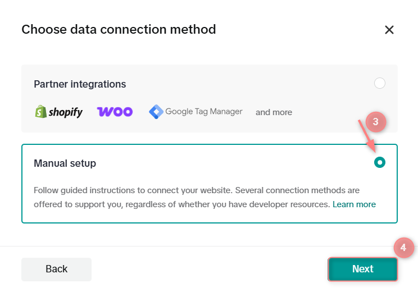Close the data connection method dialog

[x=389, y=30]
